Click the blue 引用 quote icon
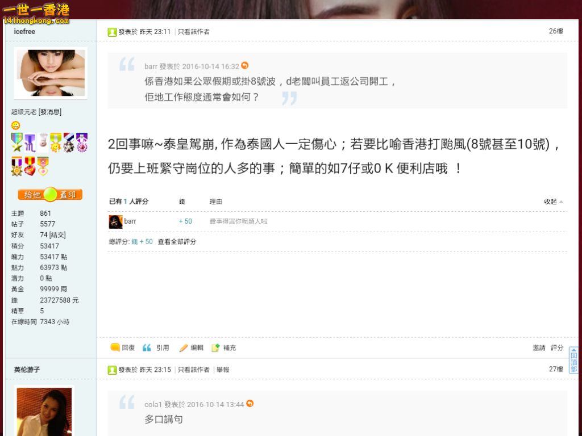 (x=147, y=347)
